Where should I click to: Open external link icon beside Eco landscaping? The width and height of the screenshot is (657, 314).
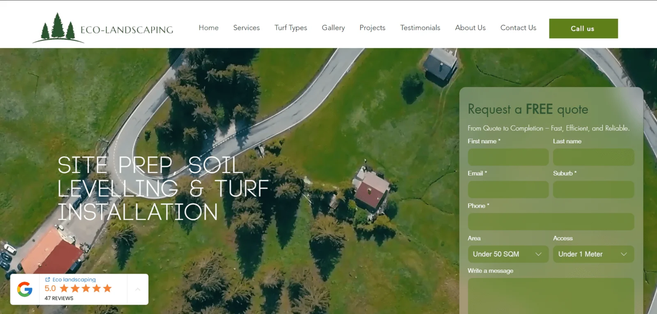[x=48, y=280]
